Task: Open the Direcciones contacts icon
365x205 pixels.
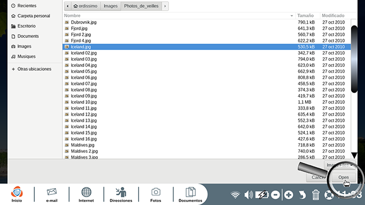Action: (x=121, y=194)
